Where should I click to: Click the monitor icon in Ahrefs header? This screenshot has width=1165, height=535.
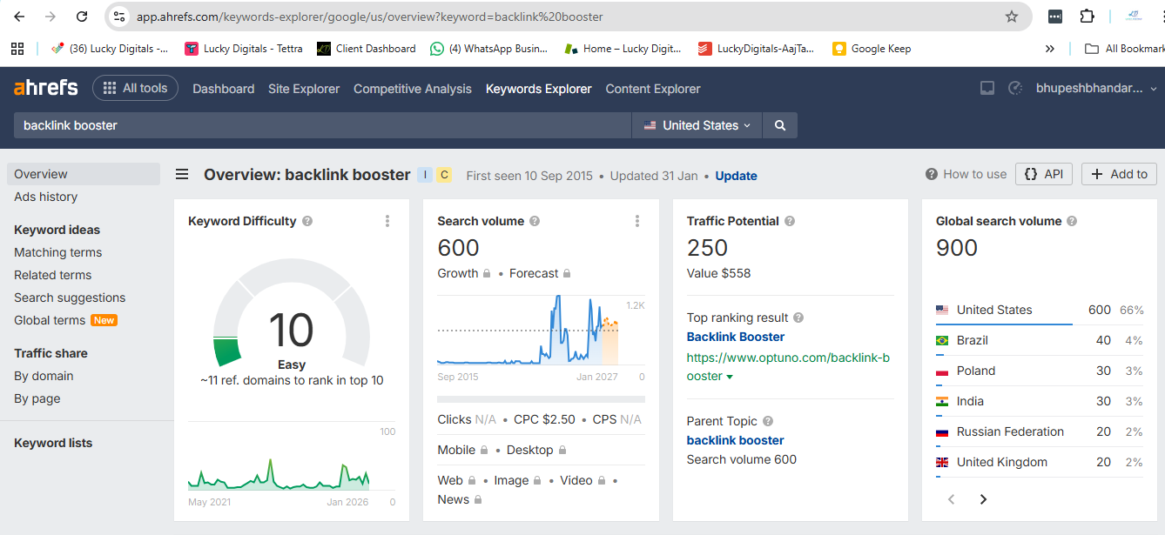tap(987, 88)
